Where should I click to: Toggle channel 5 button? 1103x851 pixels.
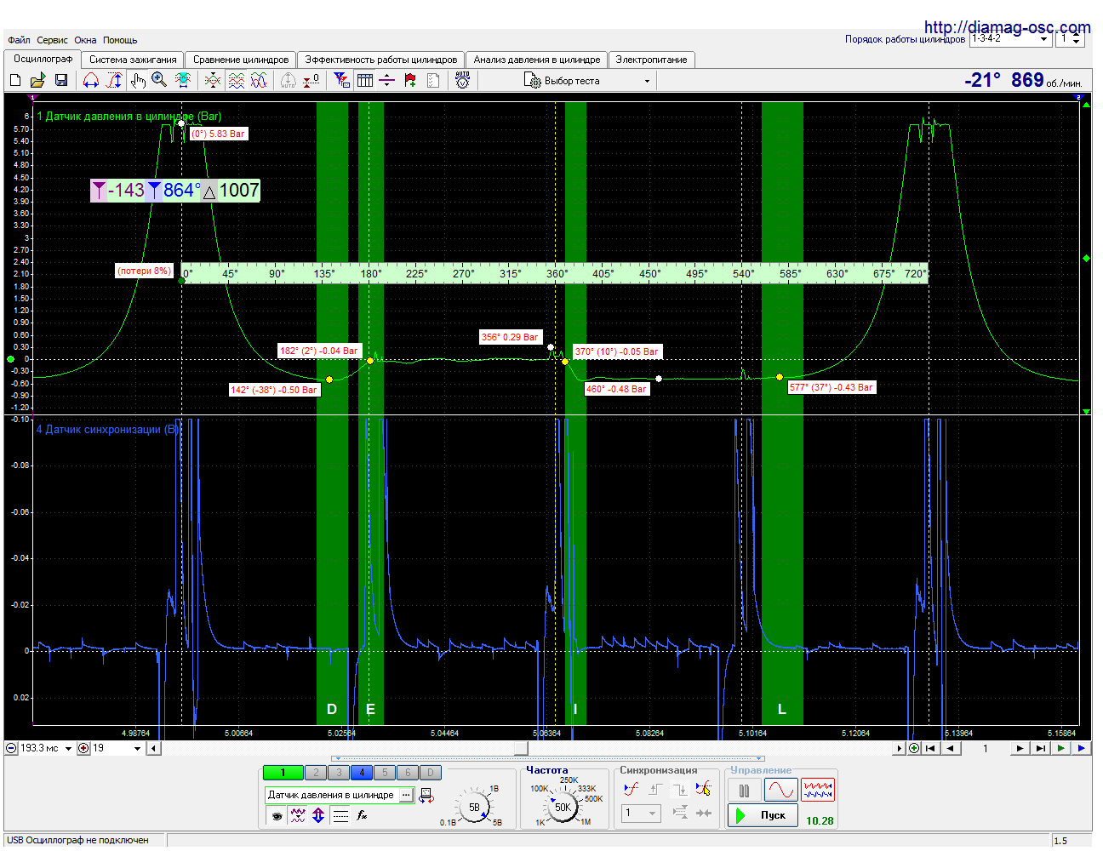click(x=385, y=773)
